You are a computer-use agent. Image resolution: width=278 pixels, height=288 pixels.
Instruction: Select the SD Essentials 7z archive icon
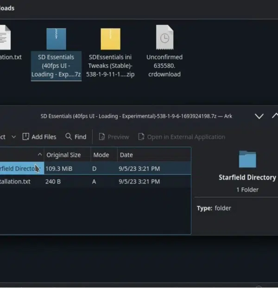click(x=56, y=39)
